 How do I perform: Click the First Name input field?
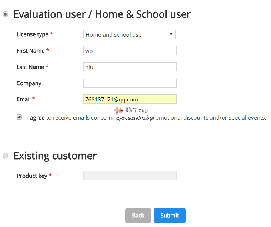[x=130, y=51]
